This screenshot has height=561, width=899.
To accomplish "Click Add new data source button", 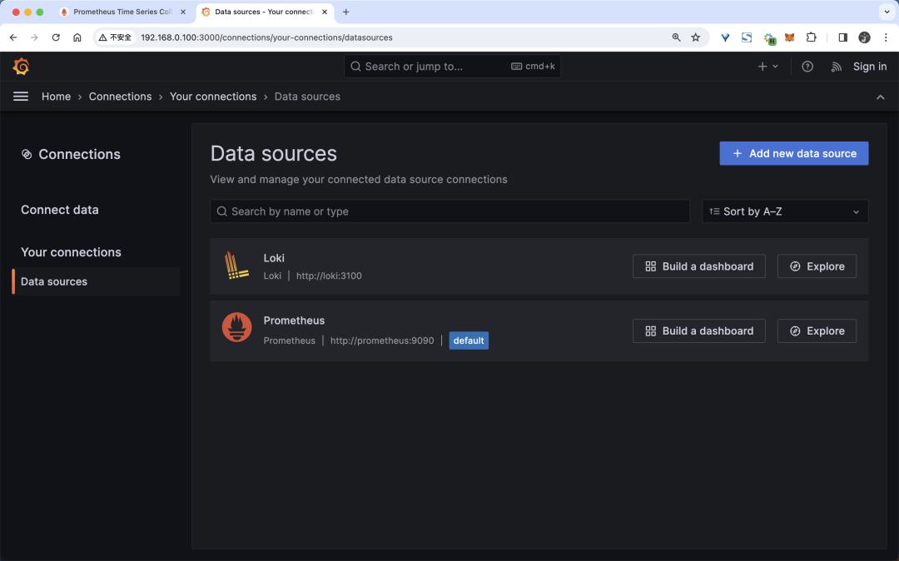I will pos(793,153).
